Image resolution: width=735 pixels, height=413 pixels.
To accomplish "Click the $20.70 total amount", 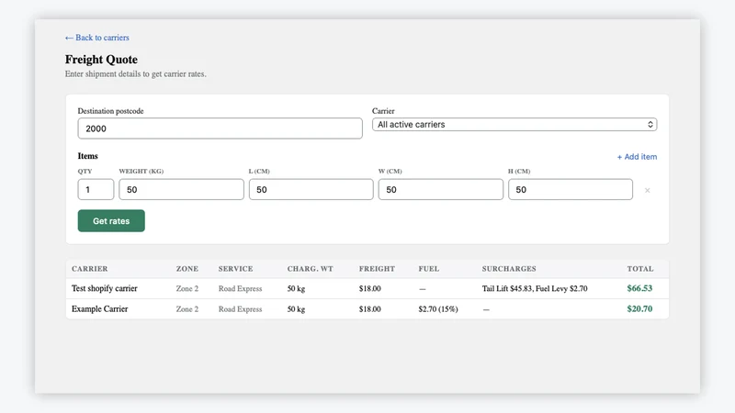I will [639, 309].
